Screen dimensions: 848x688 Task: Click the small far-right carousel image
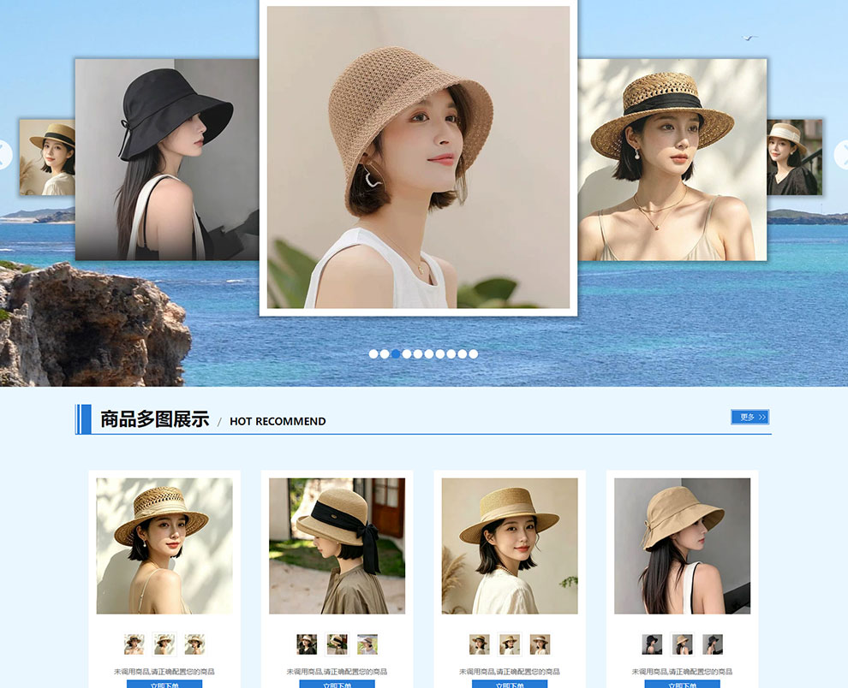(794, 157)
